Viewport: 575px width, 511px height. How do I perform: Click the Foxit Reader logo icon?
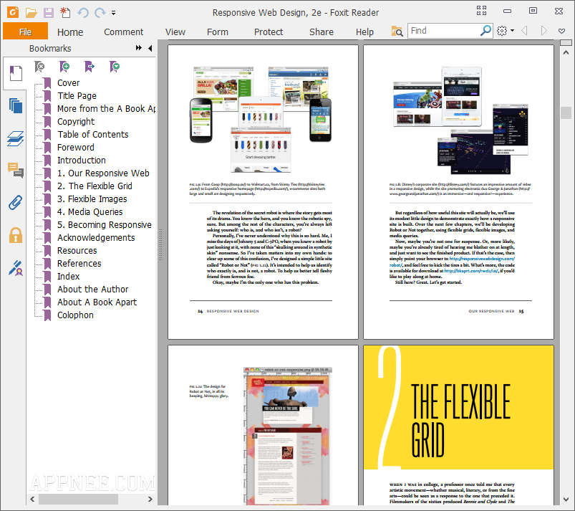point(13,12)
